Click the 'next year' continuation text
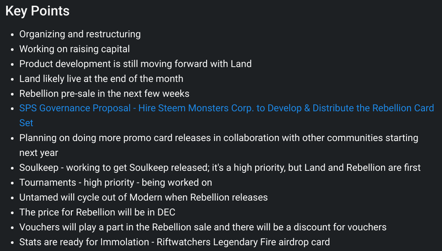This screenshot has width=442, height=251. pos(39,153)
